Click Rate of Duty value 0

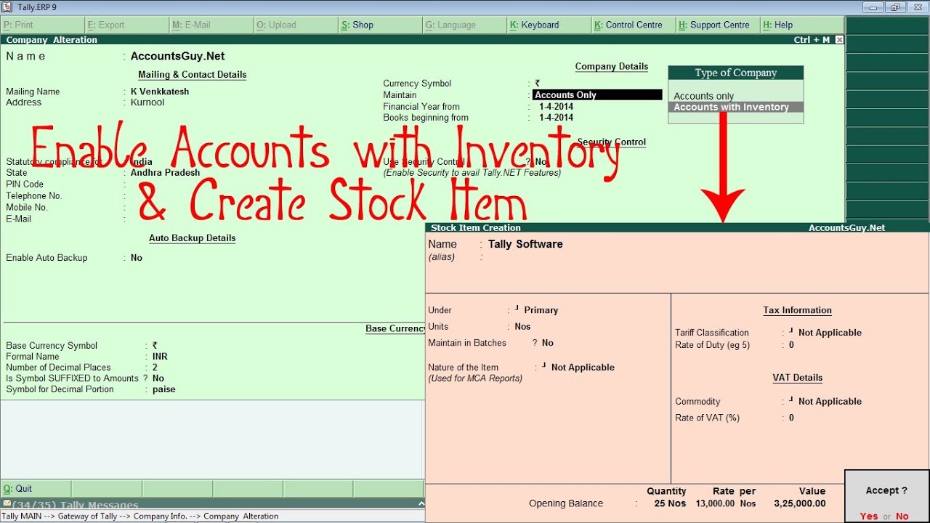(x=791, y=345)
